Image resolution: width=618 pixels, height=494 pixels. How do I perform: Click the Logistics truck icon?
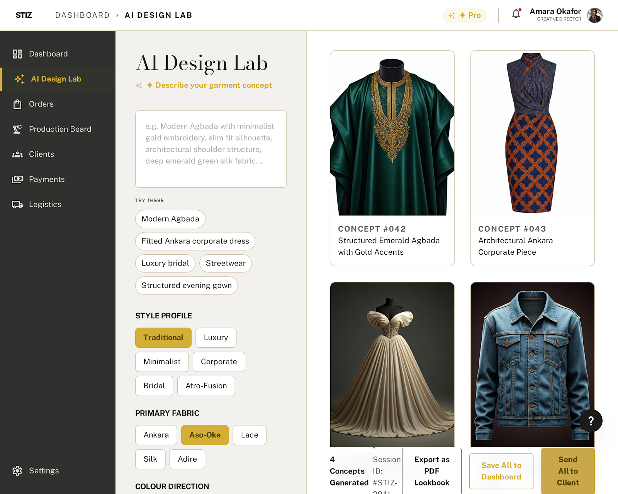pos(17,205)
